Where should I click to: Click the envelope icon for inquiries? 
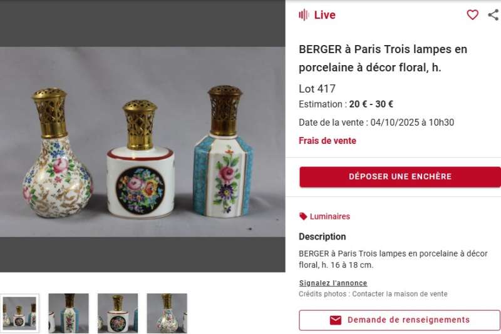point(336,320)
